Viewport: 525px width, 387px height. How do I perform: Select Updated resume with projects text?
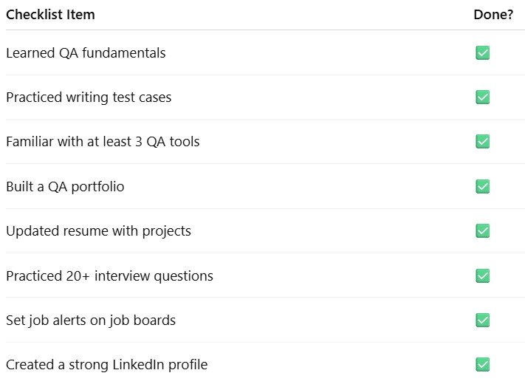pyautogui.click(x=98, y=231)
